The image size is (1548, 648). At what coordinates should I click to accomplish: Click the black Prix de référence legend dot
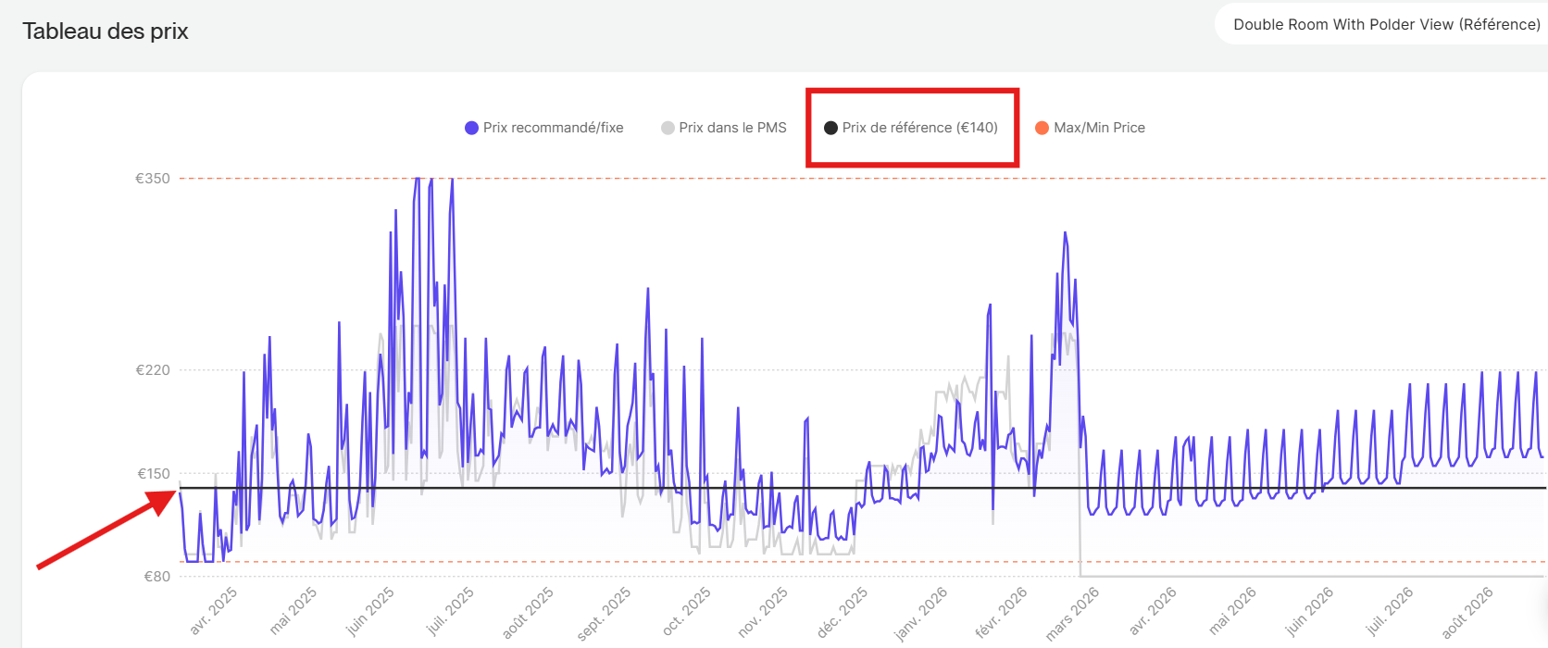[x=830, y=128]
